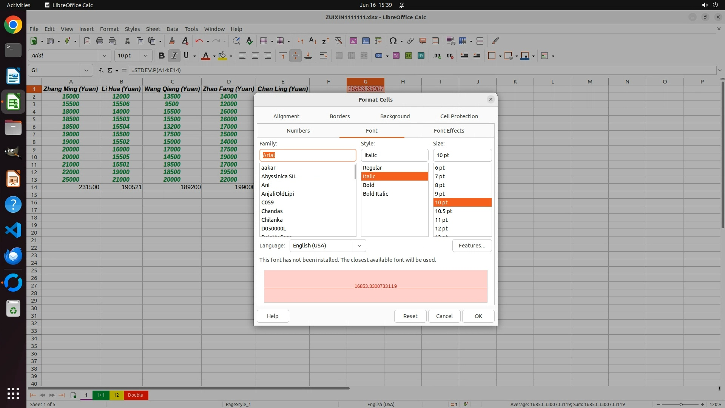
Task: Expand the Name Box dropdown arrow
Action: [86, 70]
